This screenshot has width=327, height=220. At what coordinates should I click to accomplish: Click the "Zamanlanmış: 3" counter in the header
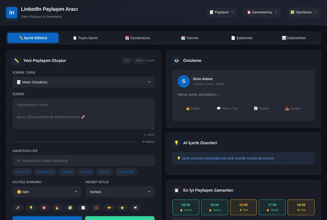[262, 12]
